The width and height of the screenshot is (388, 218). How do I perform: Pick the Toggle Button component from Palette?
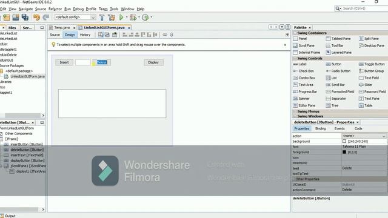coord(372,64)
